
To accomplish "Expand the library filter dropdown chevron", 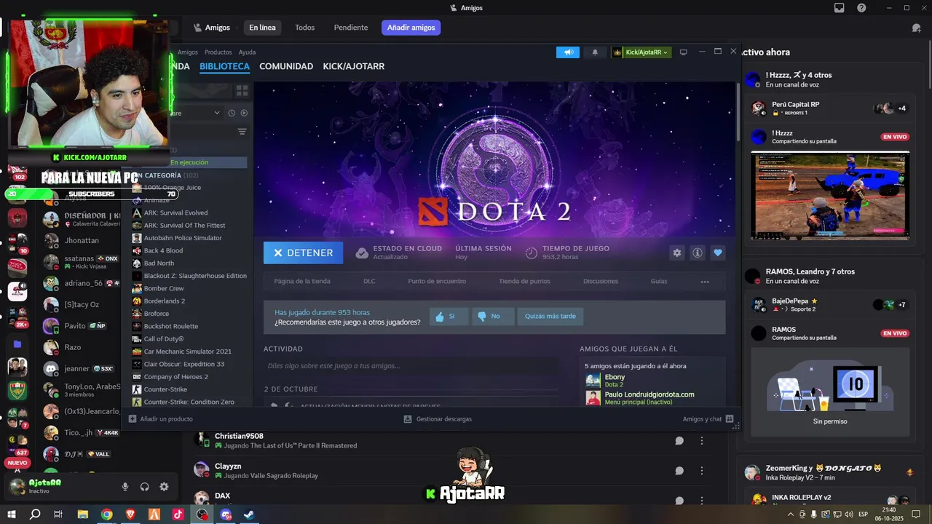I will 217,113.
